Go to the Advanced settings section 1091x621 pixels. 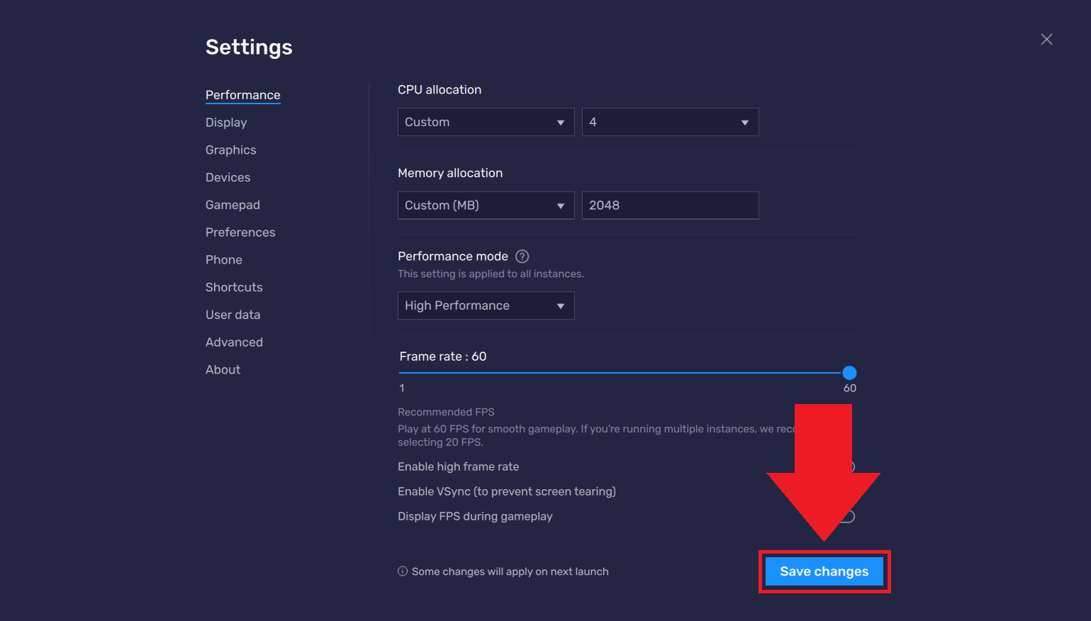(x=234, y=342)
